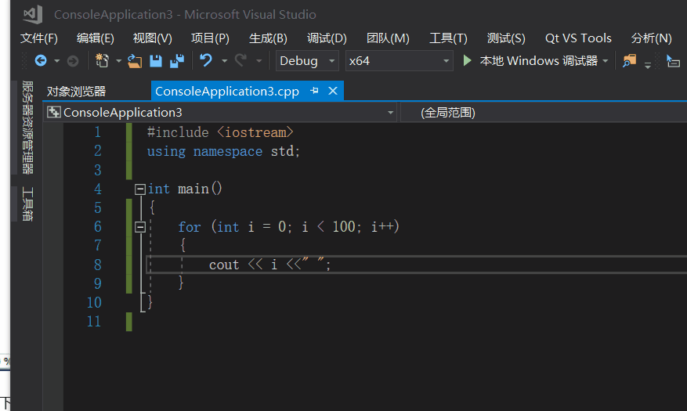Open file folder icon in toolbar
This screenshot has width=687, height=411.
pyautogui.click(x=135, y=61)
